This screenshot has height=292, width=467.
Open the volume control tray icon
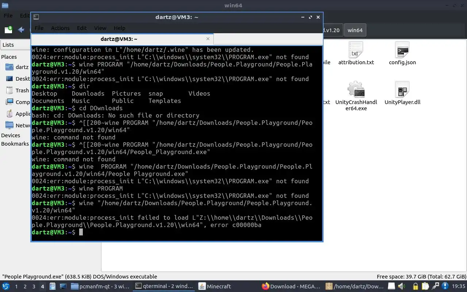click(402, 287)
